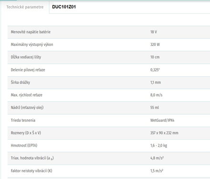Select the 0,325" chain pitch value
The image size is (210, 179).
(x=155, y=70)
